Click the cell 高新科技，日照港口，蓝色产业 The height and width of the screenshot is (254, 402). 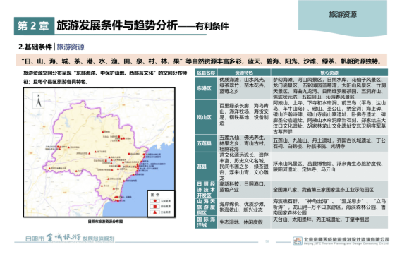(x=244, y=190)
